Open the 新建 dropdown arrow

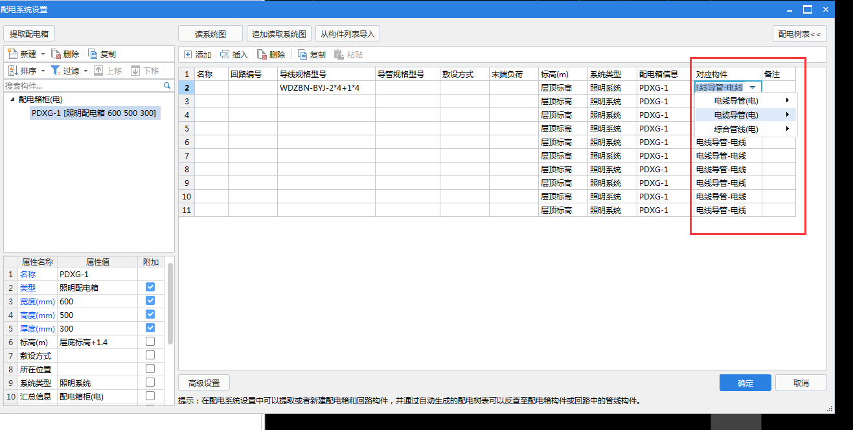coord(42,54)
